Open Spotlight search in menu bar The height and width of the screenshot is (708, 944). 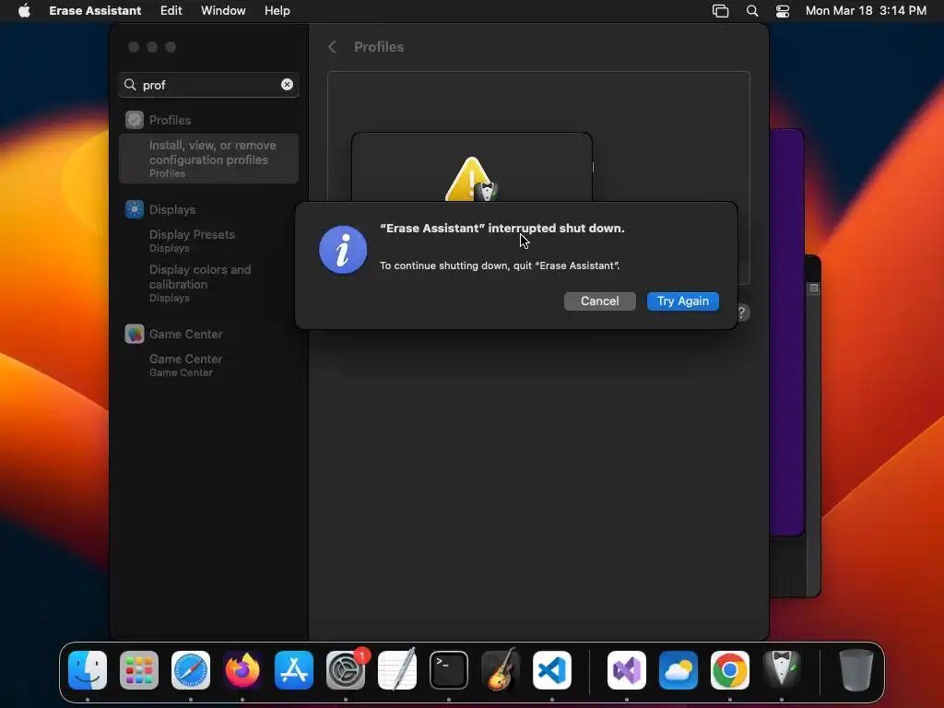coord(752,11)
